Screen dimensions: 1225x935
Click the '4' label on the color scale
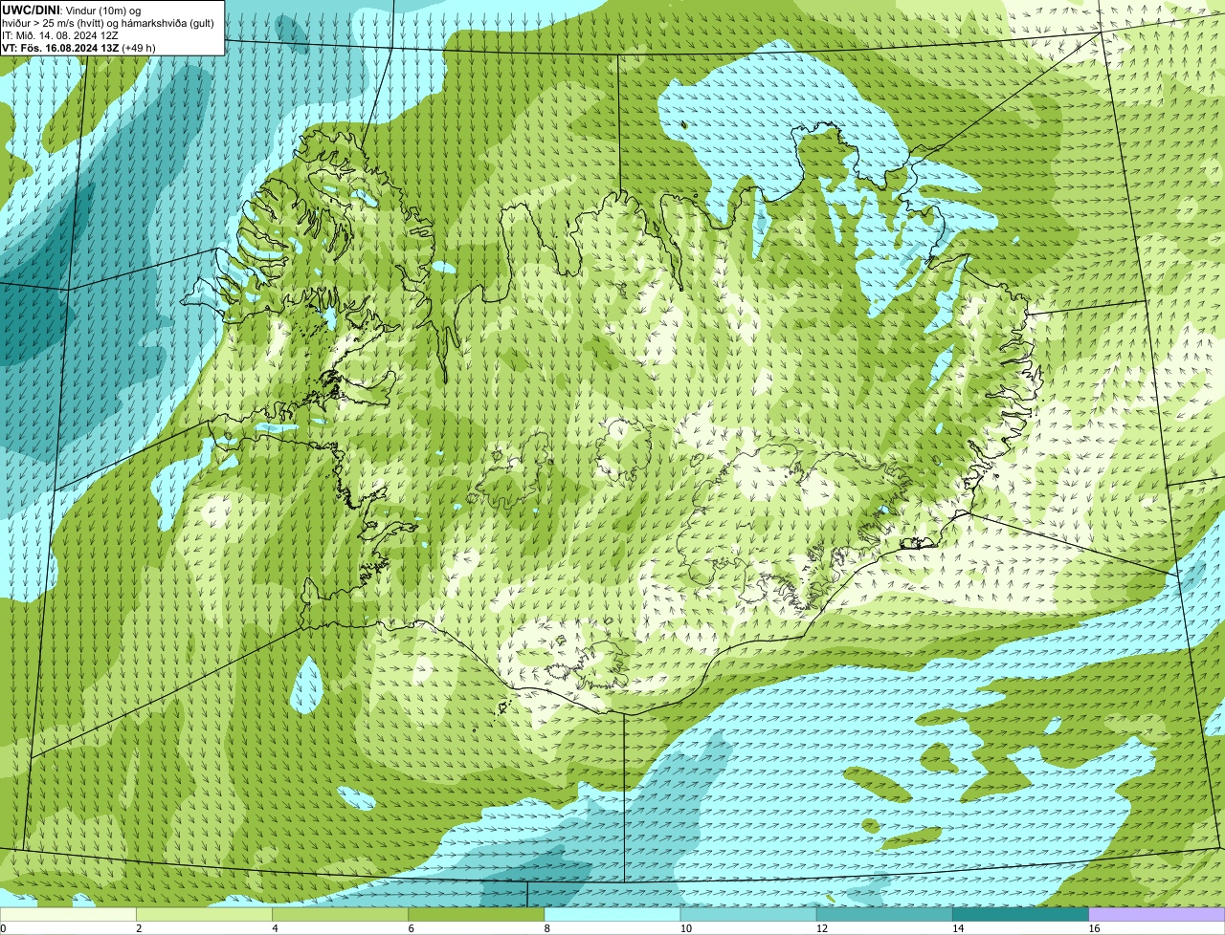coord(275,928)
